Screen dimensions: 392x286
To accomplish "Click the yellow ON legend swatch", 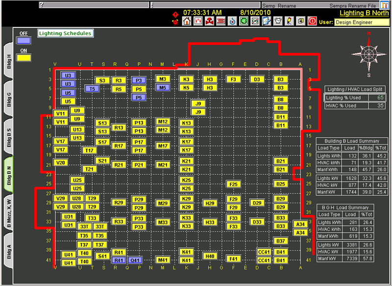I will [x=24, y=57].
